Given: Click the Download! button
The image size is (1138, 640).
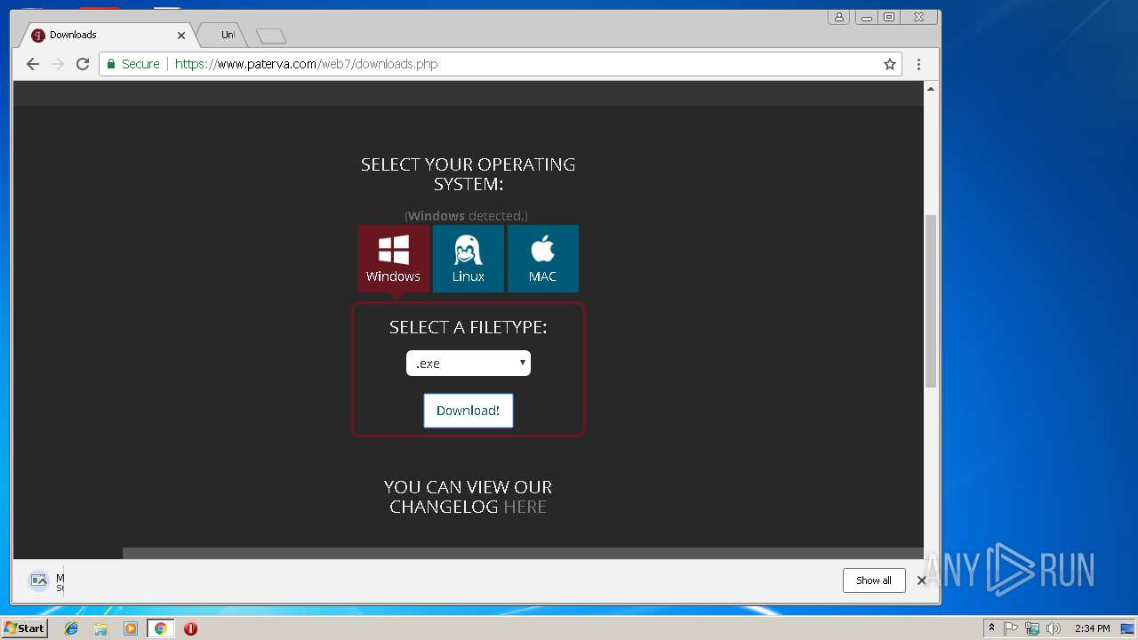Looking at the screenshot, I should pos(468,411).
